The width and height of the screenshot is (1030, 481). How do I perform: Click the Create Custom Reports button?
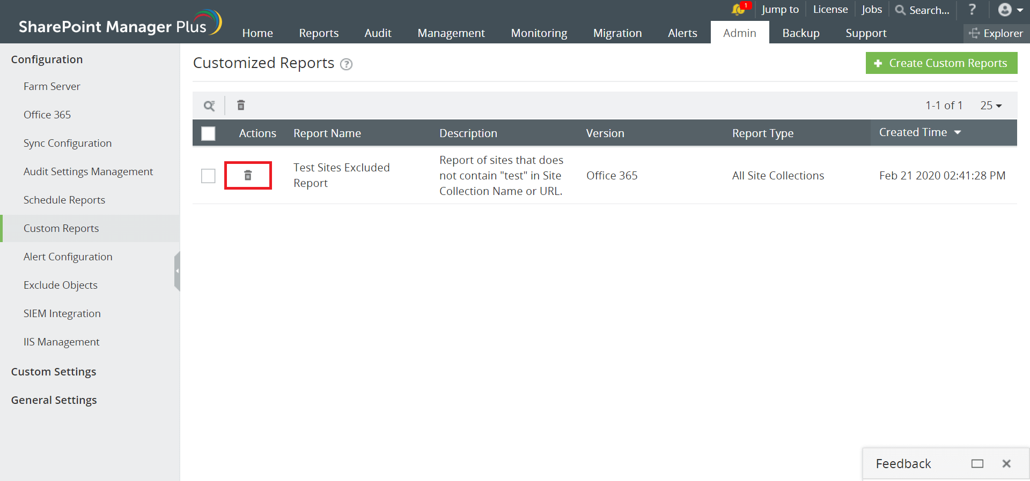(x=941, y=63)
